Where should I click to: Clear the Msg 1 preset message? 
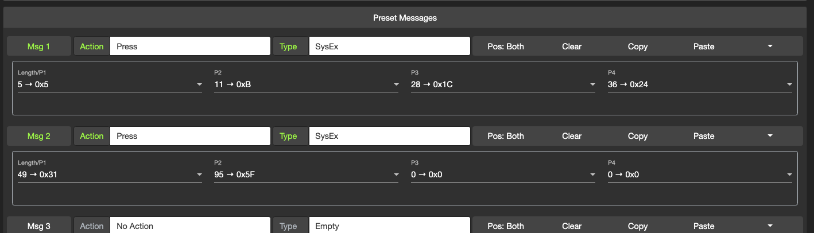[572, 46]
